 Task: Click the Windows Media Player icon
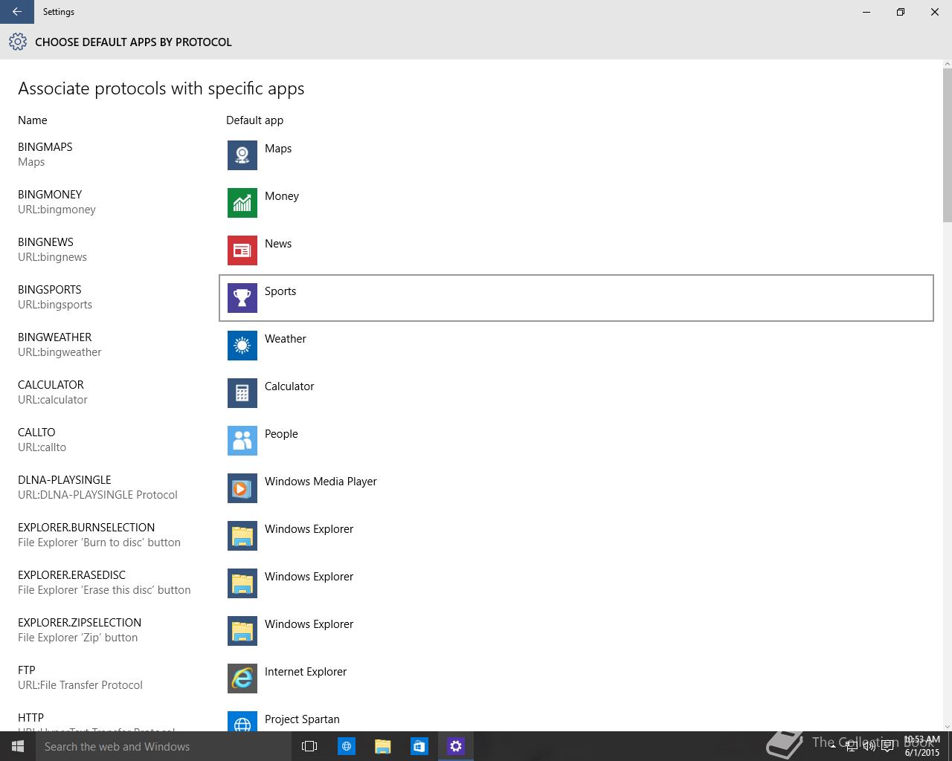(242, 488)
